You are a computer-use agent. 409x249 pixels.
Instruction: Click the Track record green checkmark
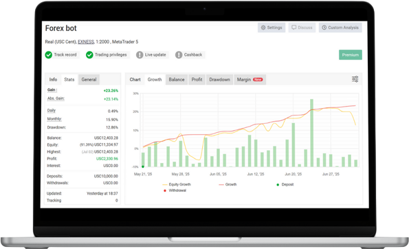[49, 55]
